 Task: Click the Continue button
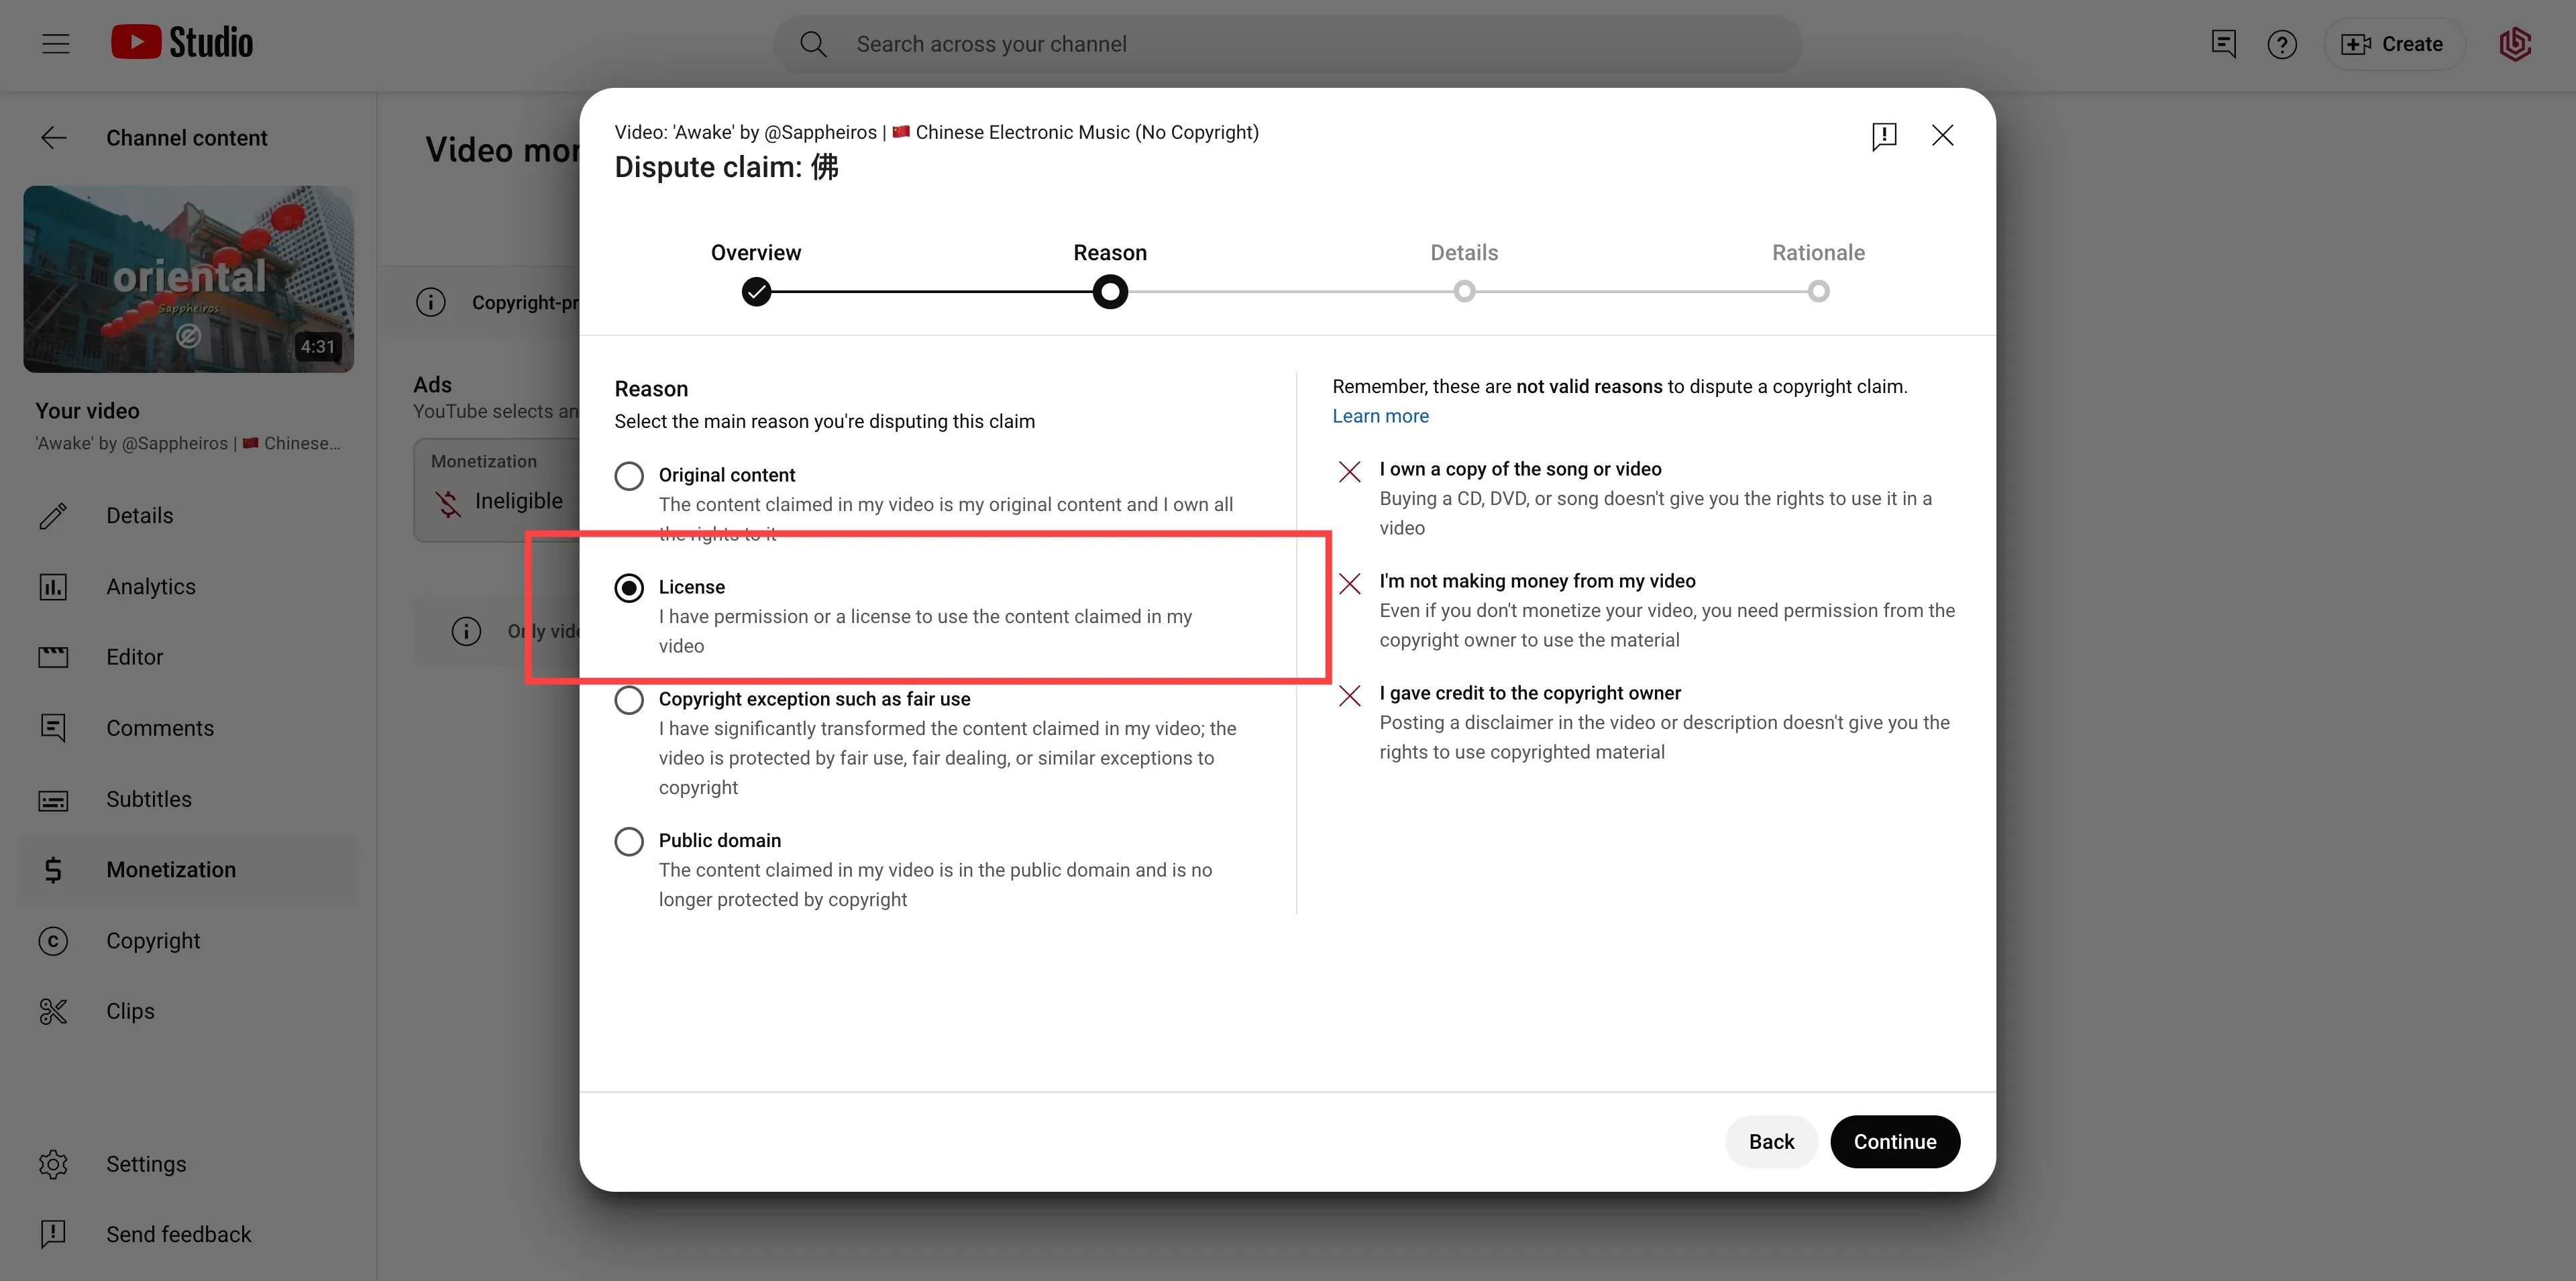click(1895, 1142)
